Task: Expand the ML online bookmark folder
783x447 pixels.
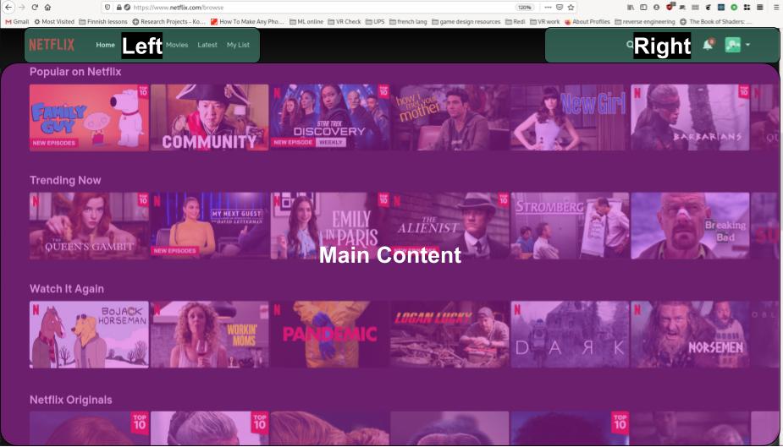Action: tap(306, 22)
